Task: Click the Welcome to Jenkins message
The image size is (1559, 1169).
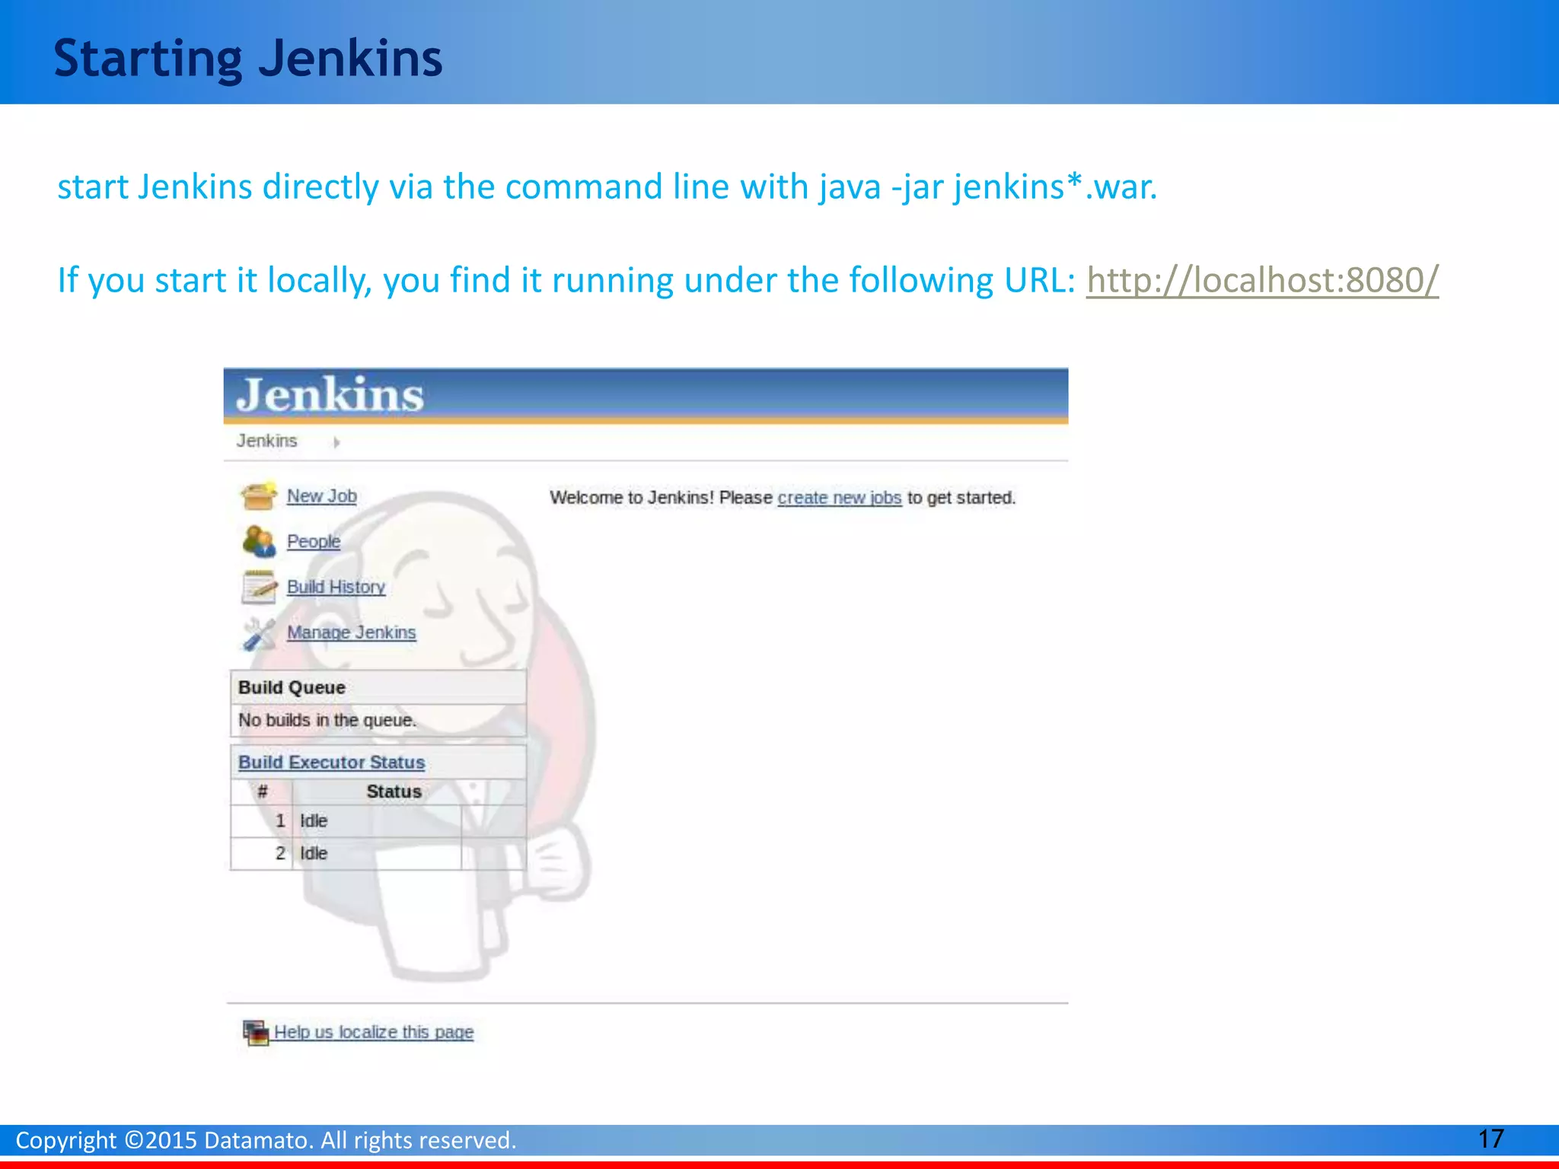Action: [783, 498]
